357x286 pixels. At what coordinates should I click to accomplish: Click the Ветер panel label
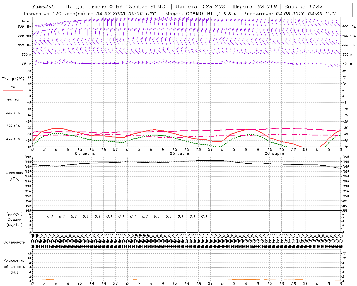tap(26, 21)
